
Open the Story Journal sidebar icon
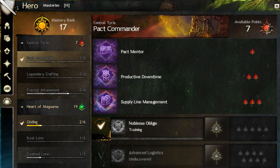(x=7, y=89)
